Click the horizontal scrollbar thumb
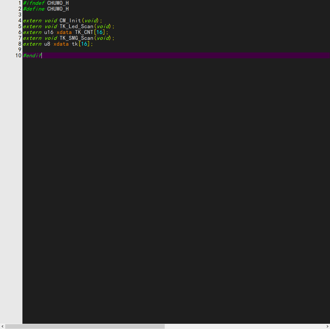The image size is (330, 329). (85, 327)
